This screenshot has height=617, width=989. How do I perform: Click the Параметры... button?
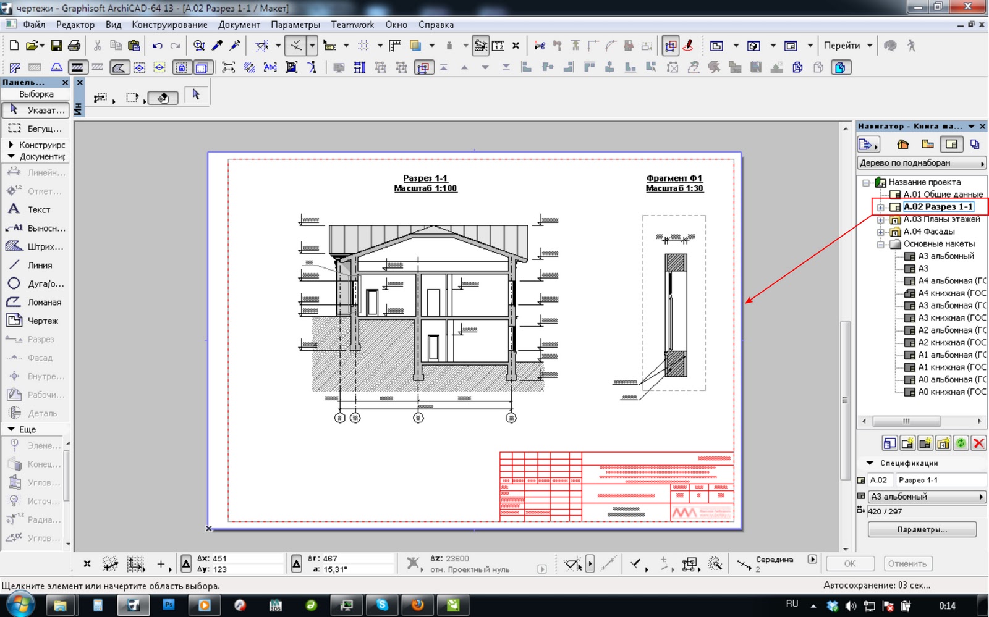tap(922, 529)
